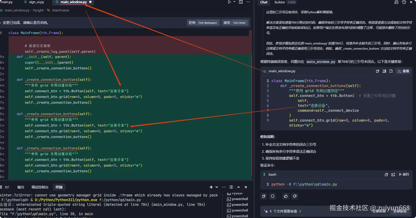Copy the main_window.py code block

[x=378, y=71]
